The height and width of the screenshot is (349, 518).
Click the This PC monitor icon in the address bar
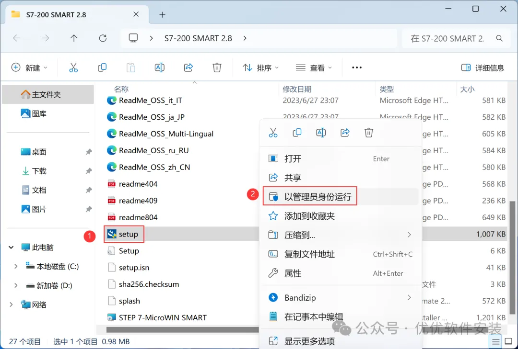[x=133, y=38]
